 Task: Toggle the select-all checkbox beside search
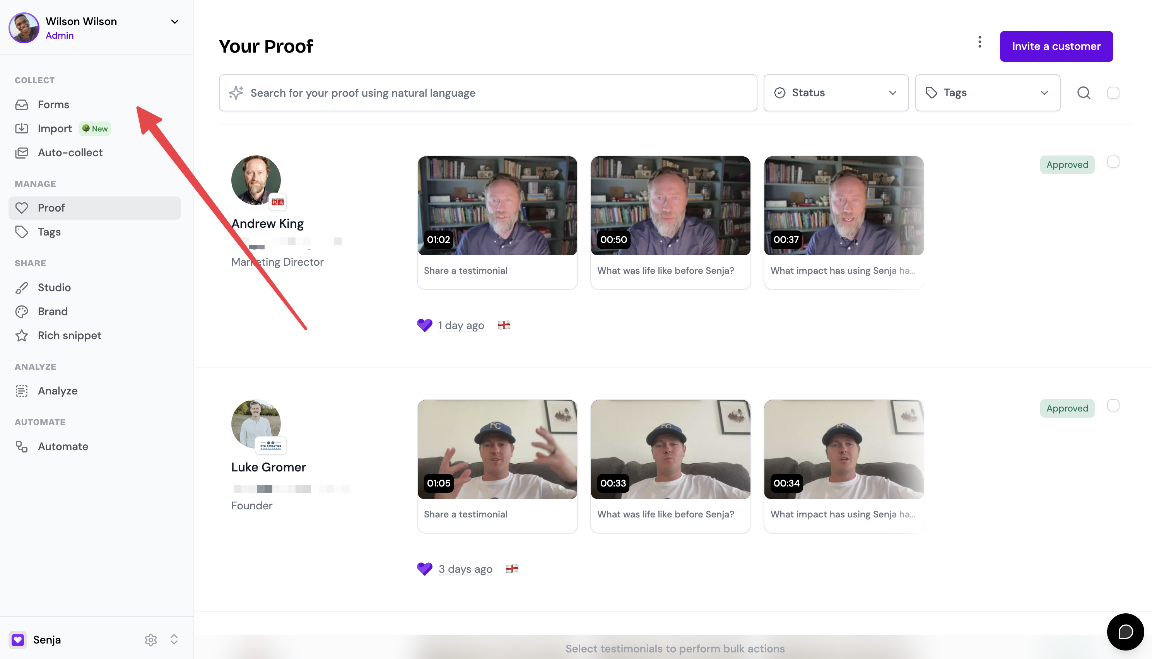click(x=1113, y=93)
